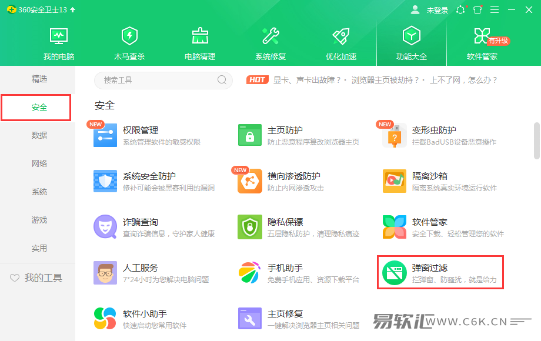541x341 pixels.
Task: Select the 实用 sidebar tab
Action: (39, 248)
